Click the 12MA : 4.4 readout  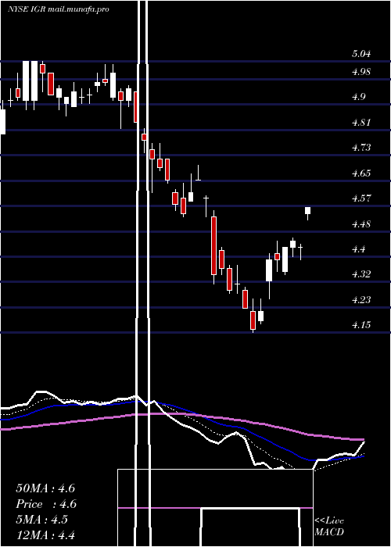coord(45,535)
